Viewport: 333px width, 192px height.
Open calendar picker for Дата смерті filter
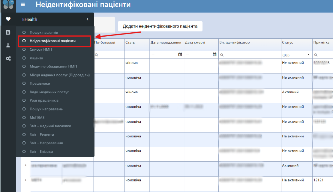pyautogui.click(x=214, y=54)
